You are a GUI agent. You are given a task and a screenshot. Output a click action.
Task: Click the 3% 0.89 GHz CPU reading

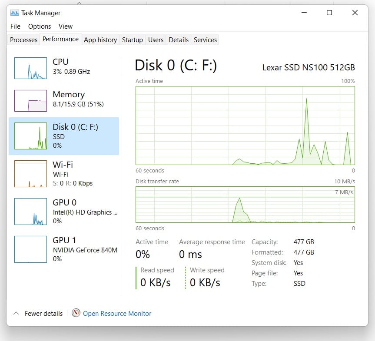71,72
